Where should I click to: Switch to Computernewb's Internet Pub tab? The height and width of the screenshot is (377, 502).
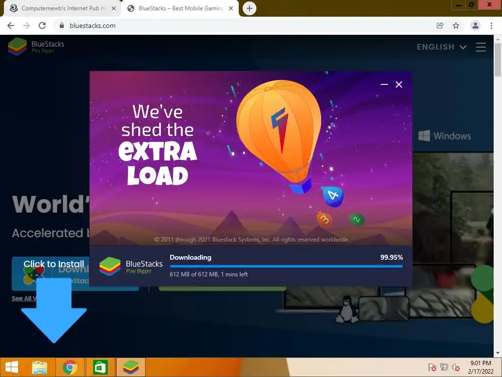(x=62, y=8)
